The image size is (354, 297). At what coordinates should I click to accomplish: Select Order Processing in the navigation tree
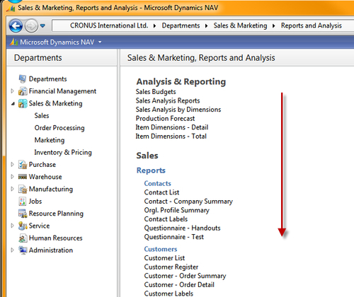(59, 128)
